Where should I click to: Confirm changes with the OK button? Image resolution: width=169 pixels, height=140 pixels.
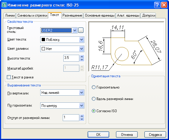click(x=98, y=134)
